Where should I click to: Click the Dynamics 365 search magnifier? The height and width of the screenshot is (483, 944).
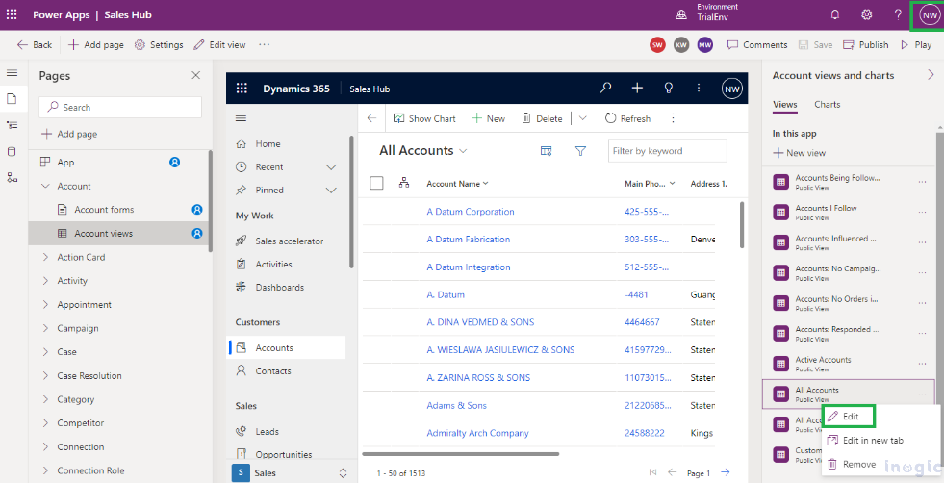tap(605, 88)
